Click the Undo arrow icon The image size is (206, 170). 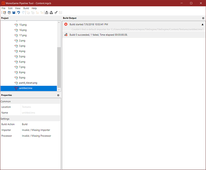pyautogui.click(x=19, y=13)
